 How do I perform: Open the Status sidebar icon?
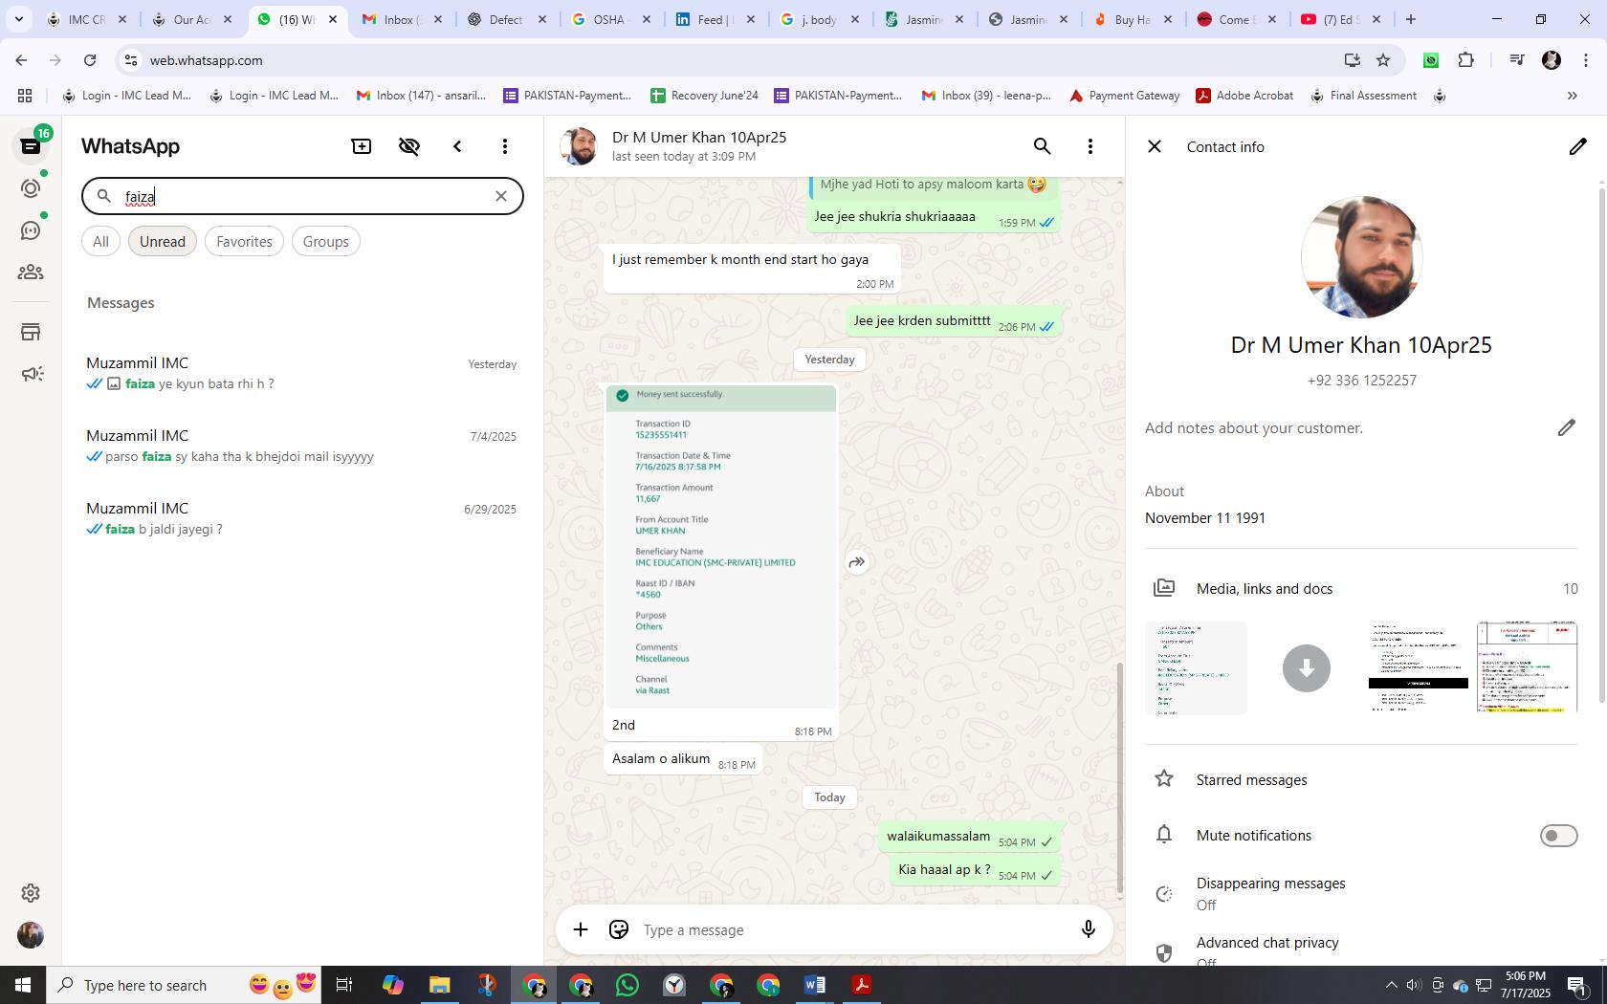tap(31, 188)
